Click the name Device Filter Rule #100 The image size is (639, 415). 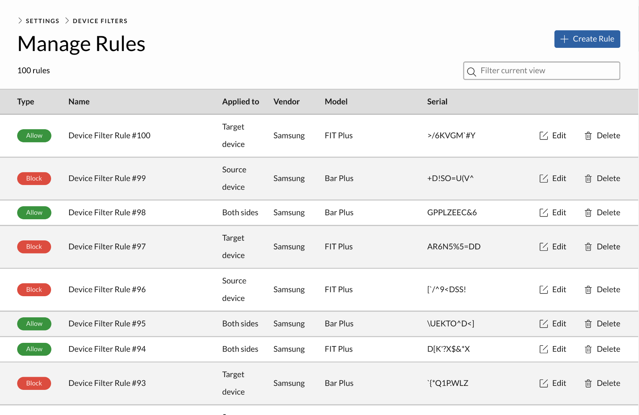(x=109, y=136)
